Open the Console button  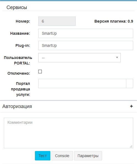[x=62, y=156]
